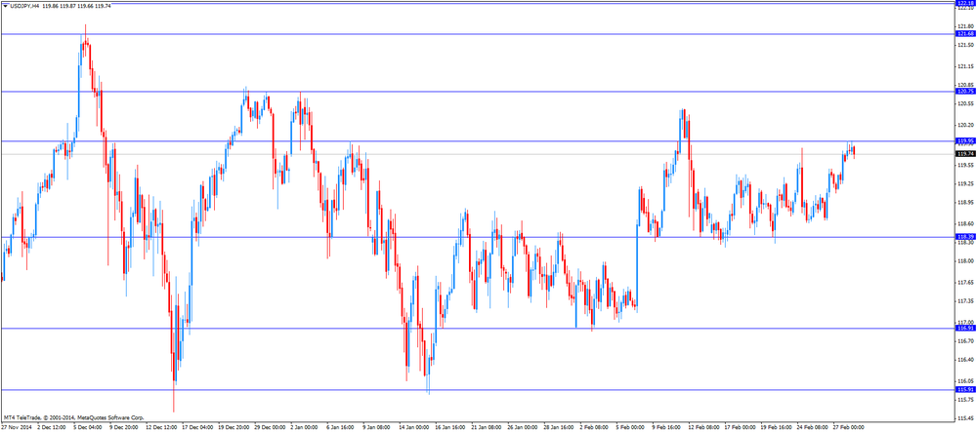
Task: Click the USDJPY,H4 chart title text
Action: [x=25, y=6]
